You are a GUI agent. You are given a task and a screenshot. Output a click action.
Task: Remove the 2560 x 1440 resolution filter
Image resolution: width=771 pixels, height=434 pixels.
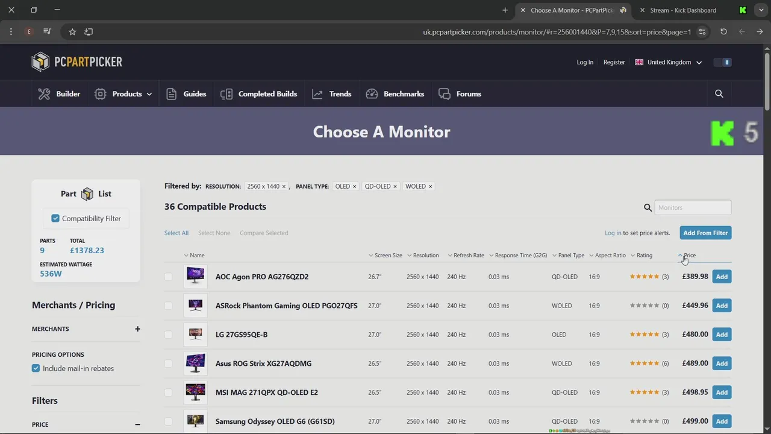point(284,187)
